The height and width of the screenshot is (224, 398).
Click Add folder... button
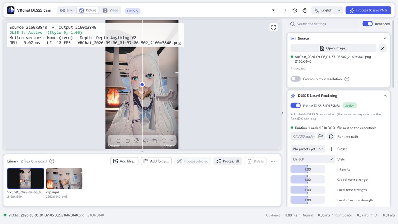click(156, 161)
